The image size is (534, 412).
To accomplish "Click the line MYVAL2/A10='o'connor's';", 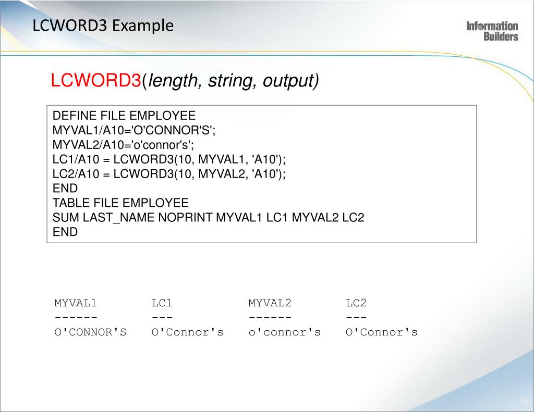I will [x=123, y=145].
